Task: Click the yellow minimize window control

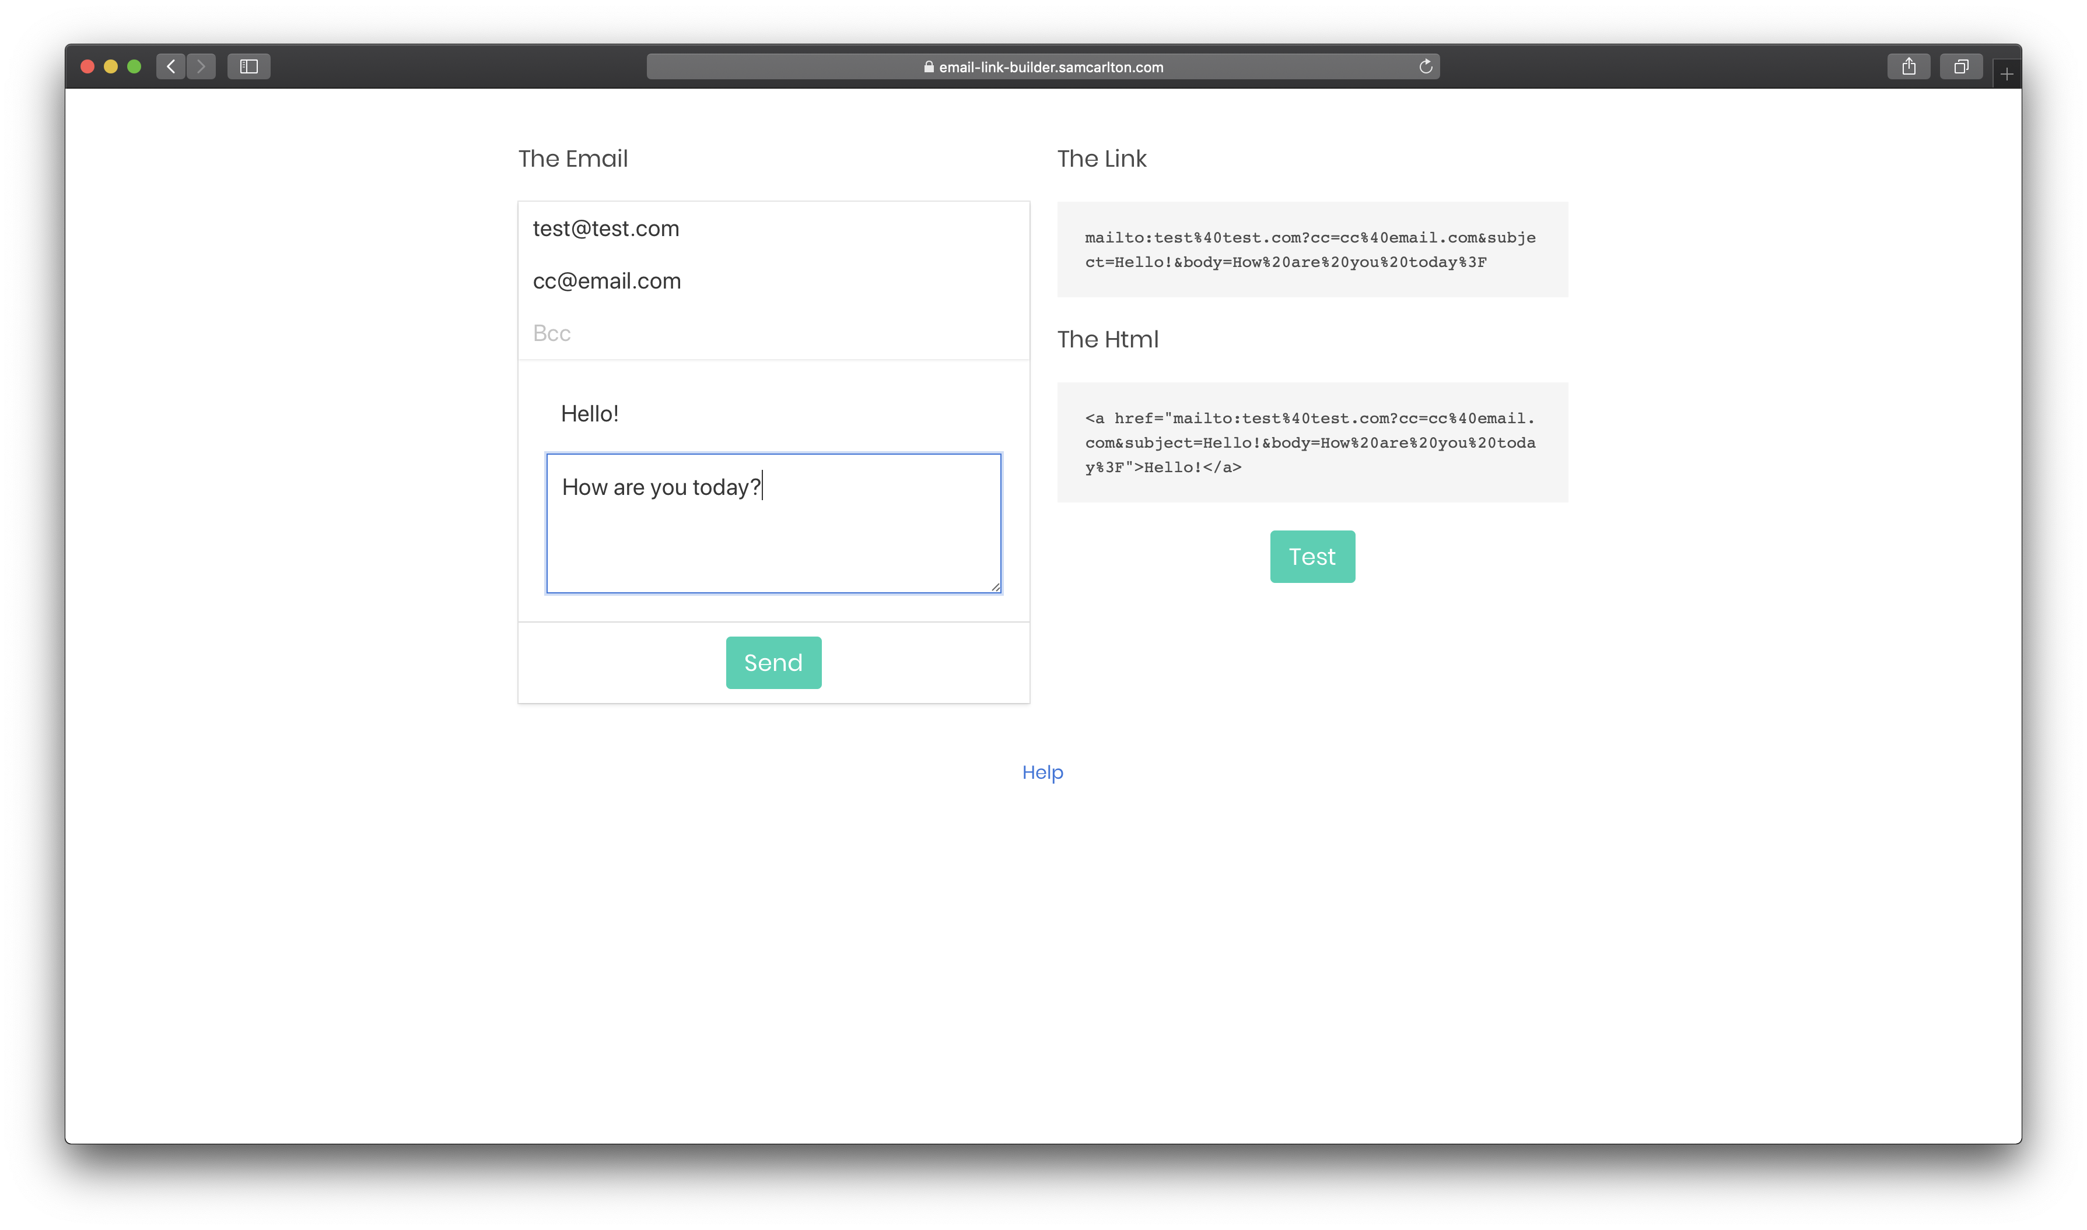Action: pos(110,66)
